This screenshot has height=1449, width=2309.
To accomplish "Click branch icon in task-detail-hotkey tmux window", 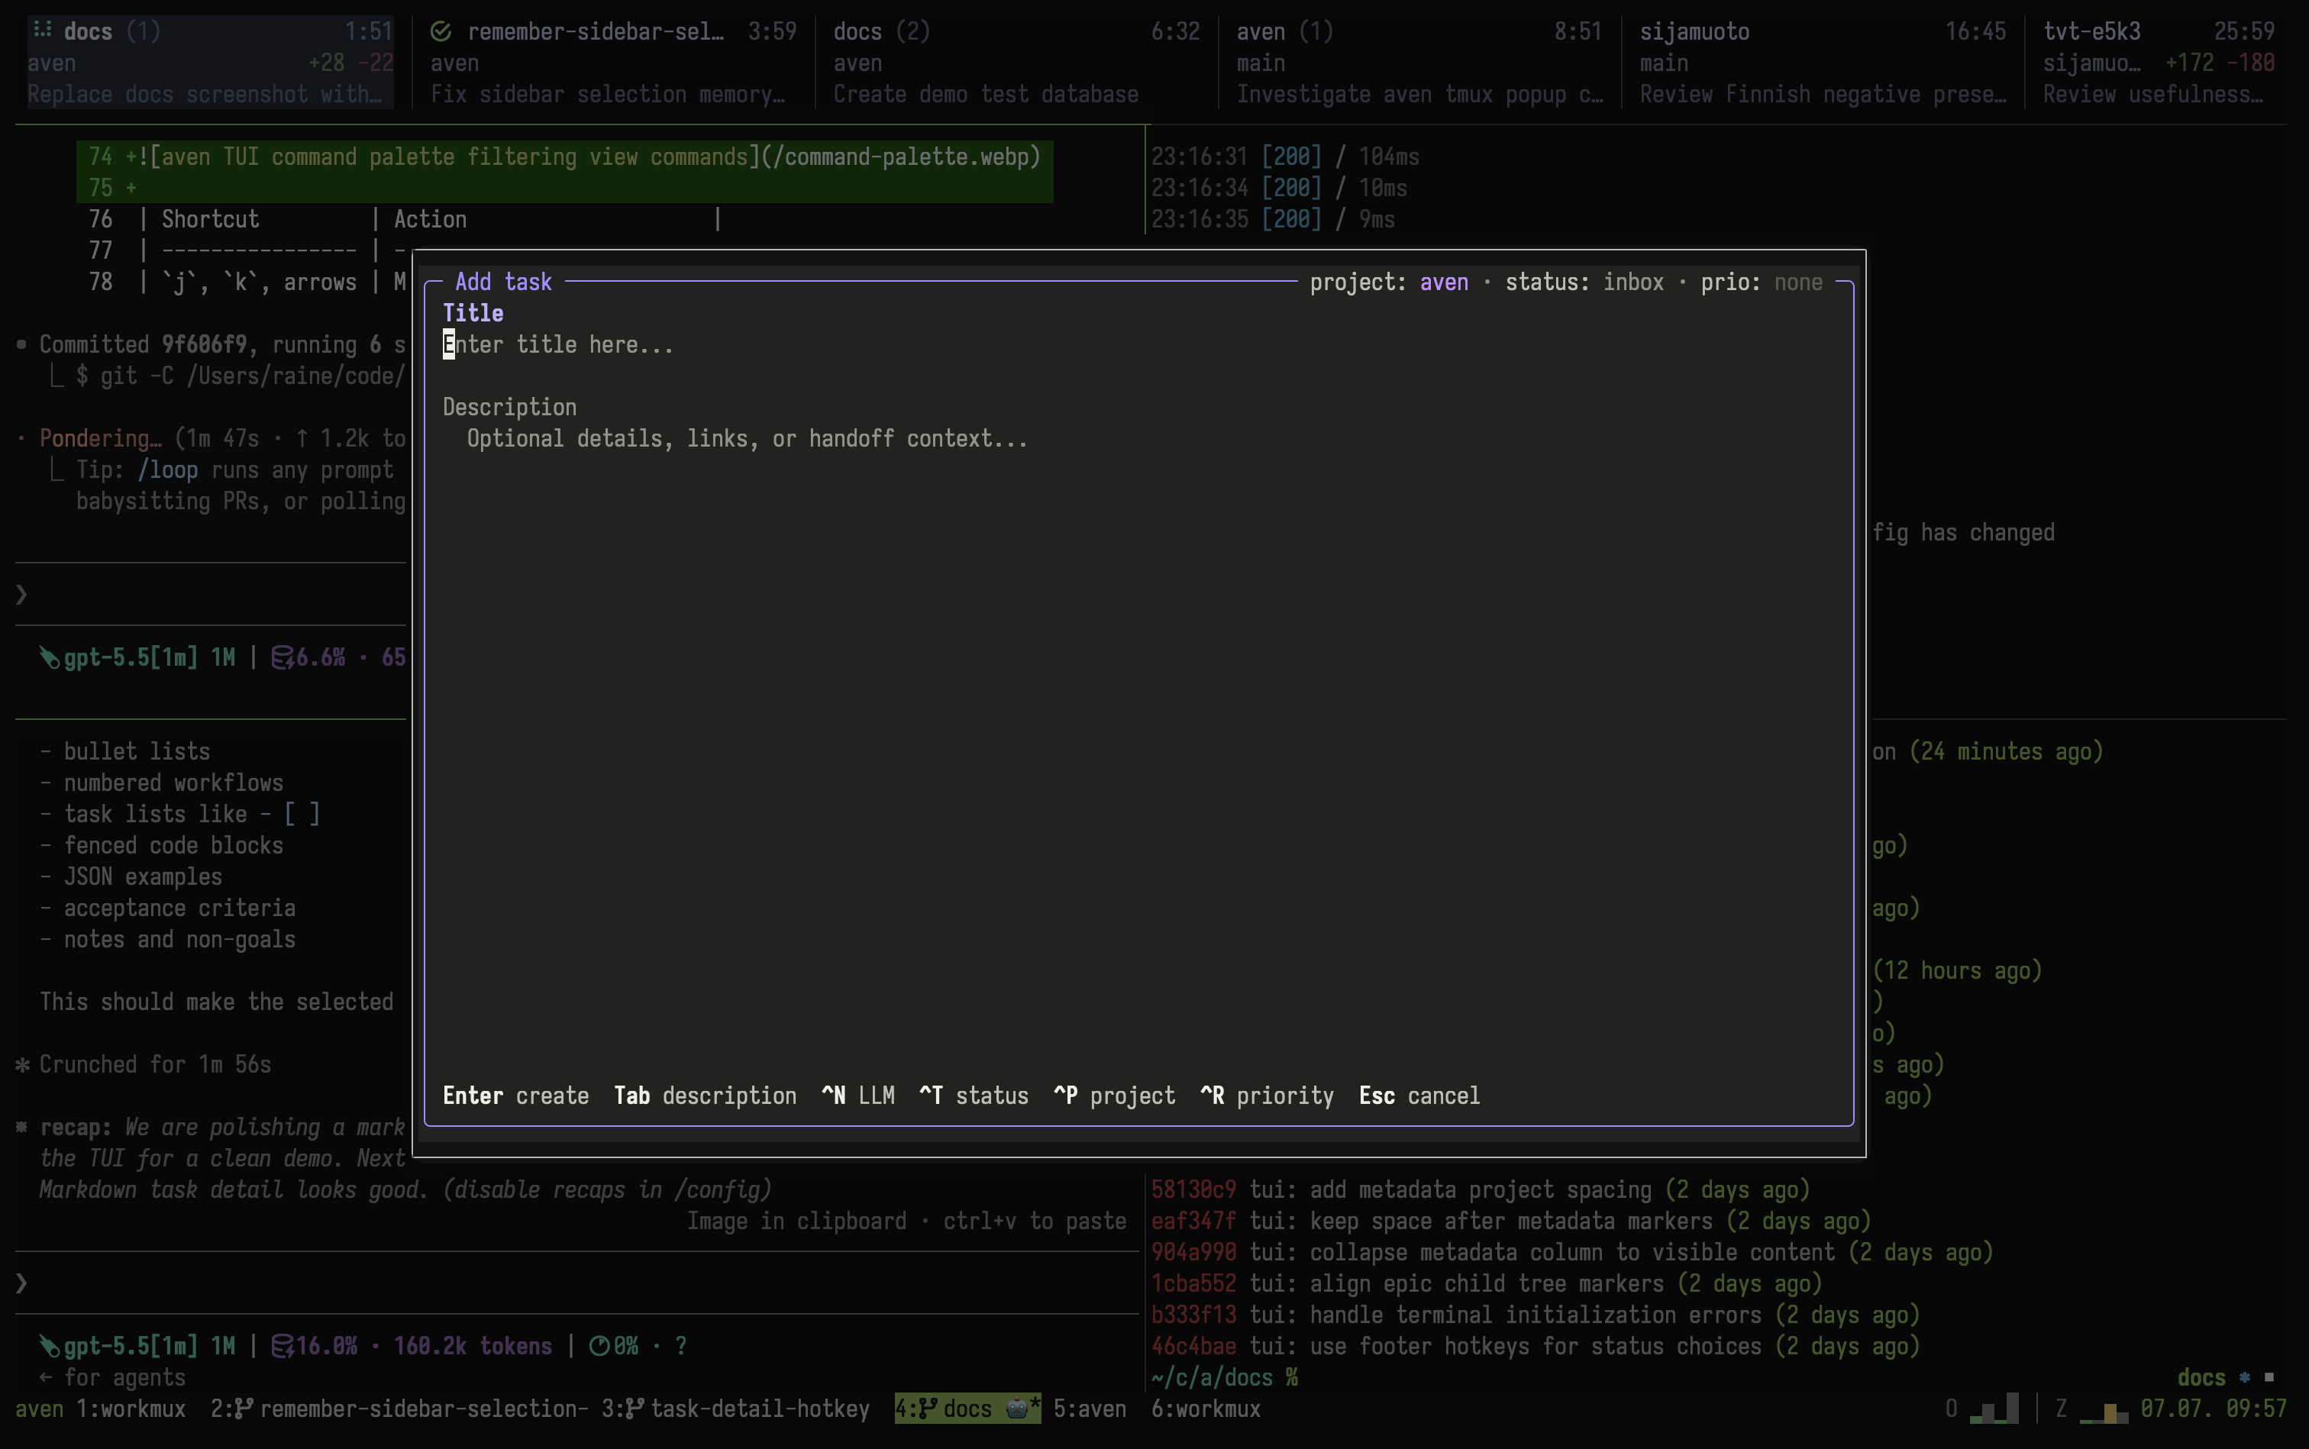I will click(x=635, y=1409).
